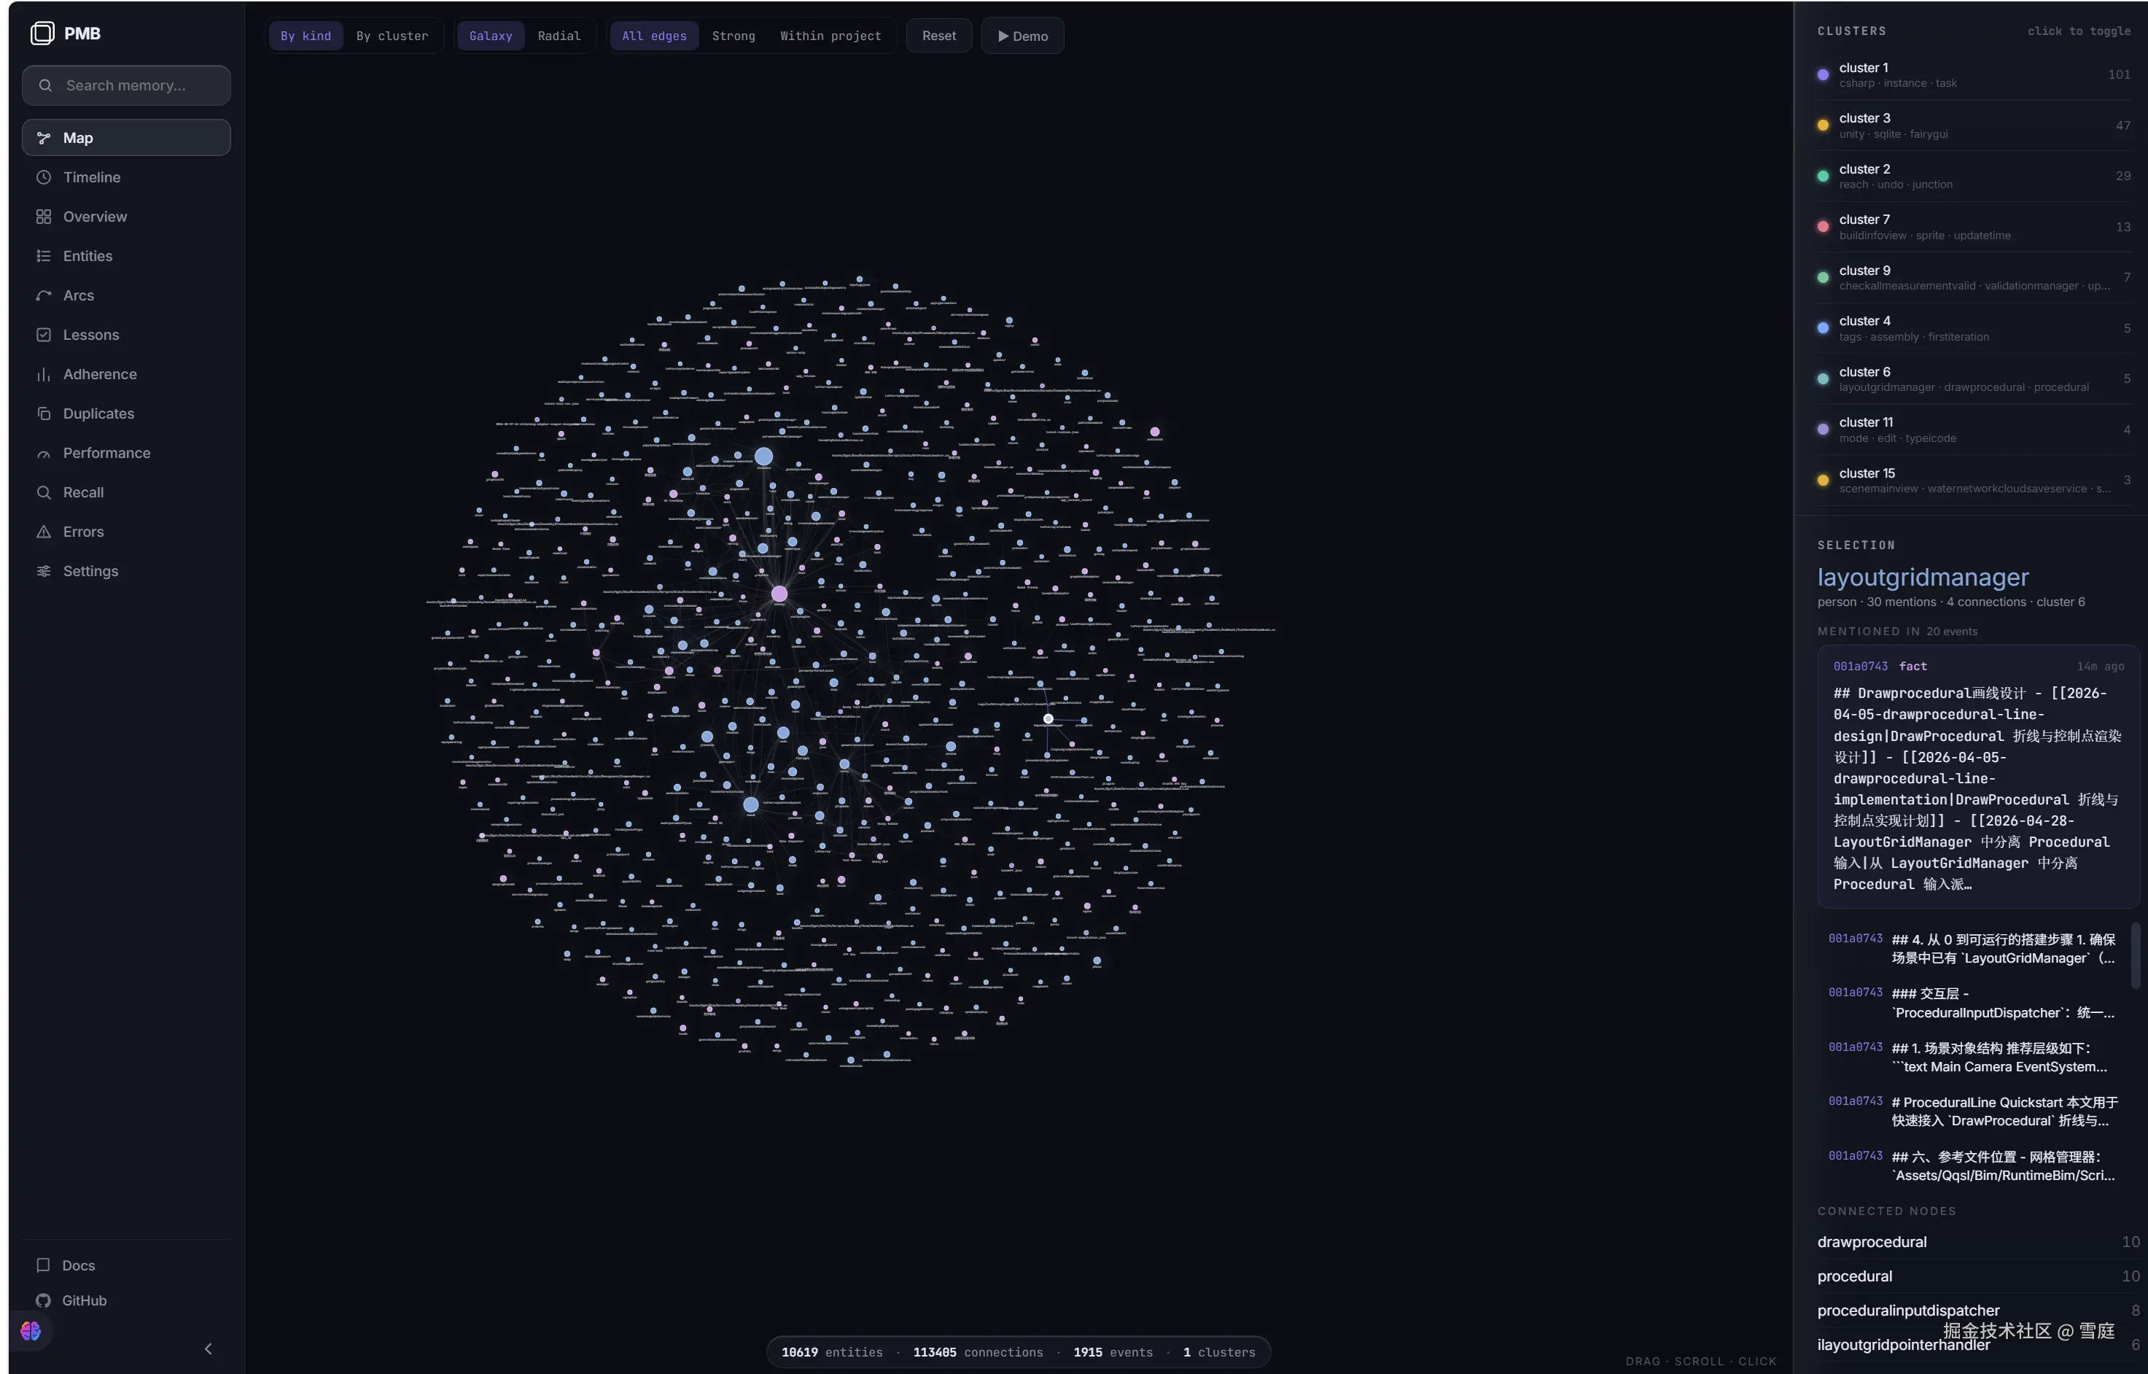Toggle cluster 2 visibility
This screenshot has height=1374, width=2148.
coord(1973,176)
